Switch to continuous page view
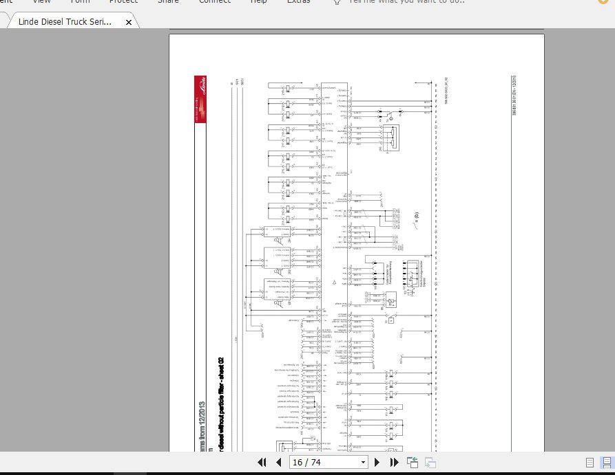 tap(607, 463)
